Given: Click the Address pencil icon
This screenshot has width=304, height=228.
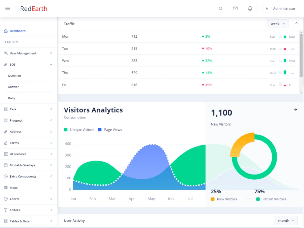Looking at the screenshot, I should click(5, 132).
